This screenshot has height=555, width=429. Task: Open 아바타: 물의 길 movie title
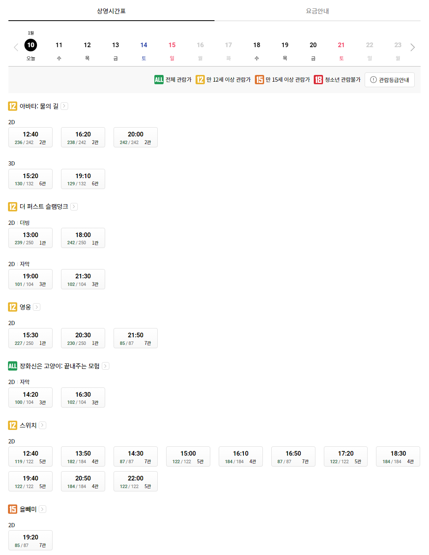coord(39,106)
